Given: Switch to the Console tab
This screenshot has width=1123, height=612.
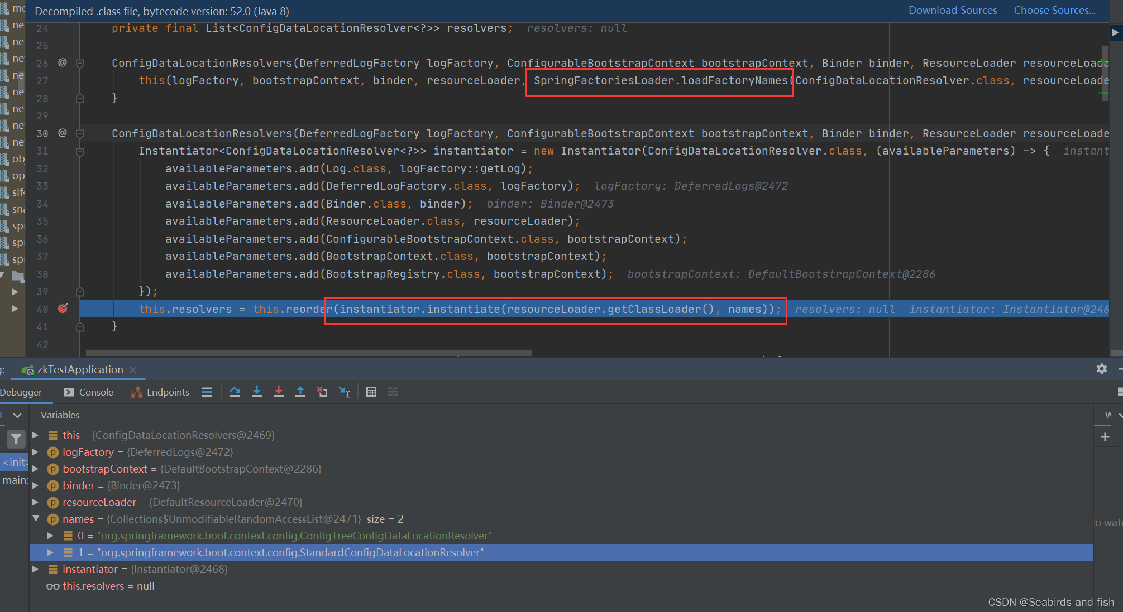Looking at the screenshot, I should pyautogui.click(x=89, y=392).
